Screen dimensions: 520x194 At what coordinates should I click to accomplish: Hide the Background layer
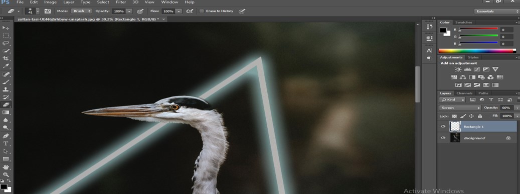(x=443, y=138)
